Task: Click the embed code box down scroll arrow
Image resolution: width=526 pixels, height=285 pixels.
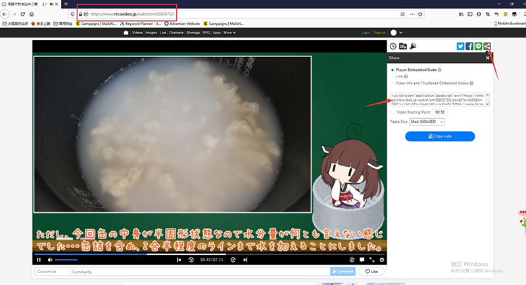Action: click(487, 104)
